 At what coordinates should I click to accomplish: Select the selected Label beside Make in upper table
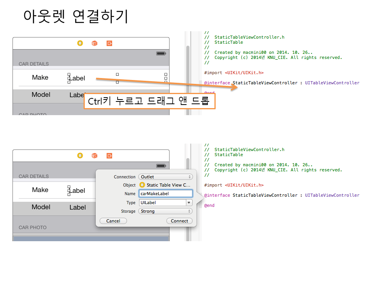tap(77, 78)
